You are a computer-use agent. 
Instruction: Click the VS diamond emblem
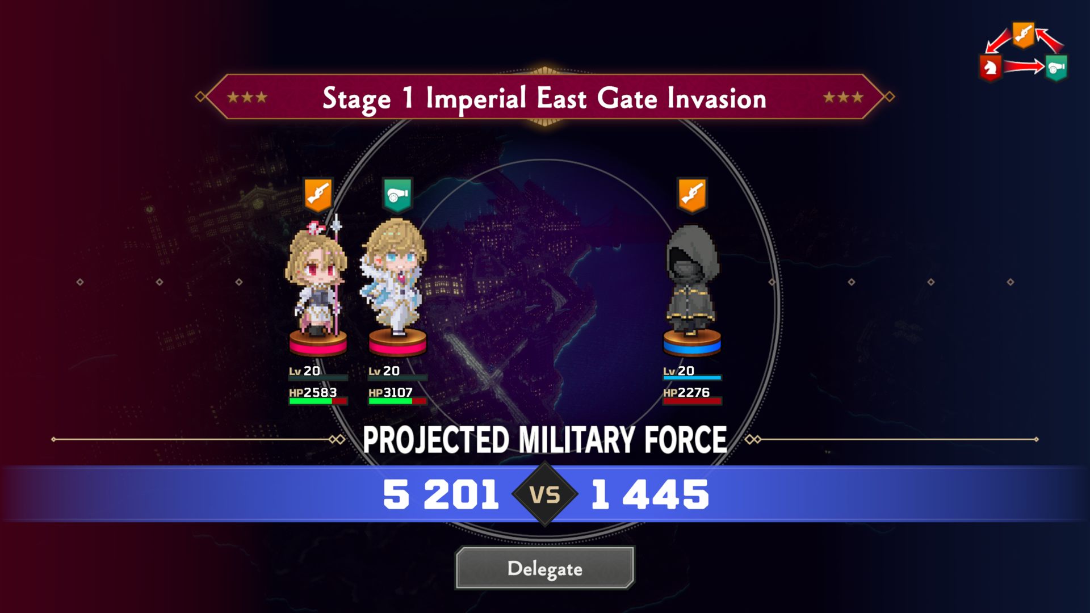pos(545,494)
